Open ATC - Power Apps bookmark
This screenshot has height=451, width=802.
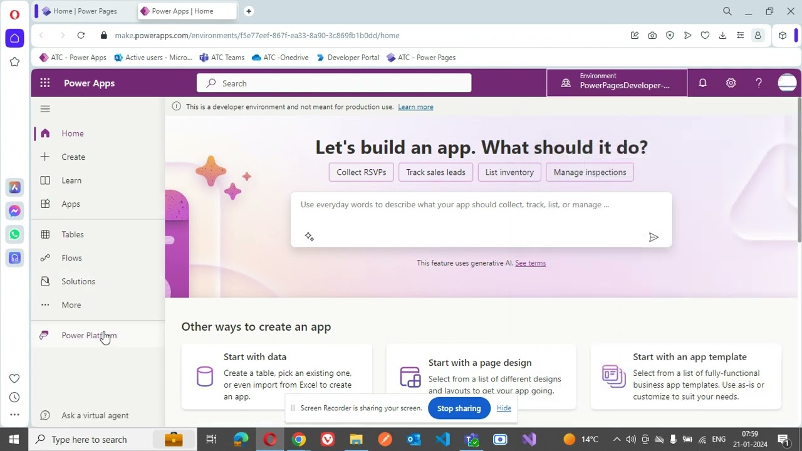pos(73,57)
